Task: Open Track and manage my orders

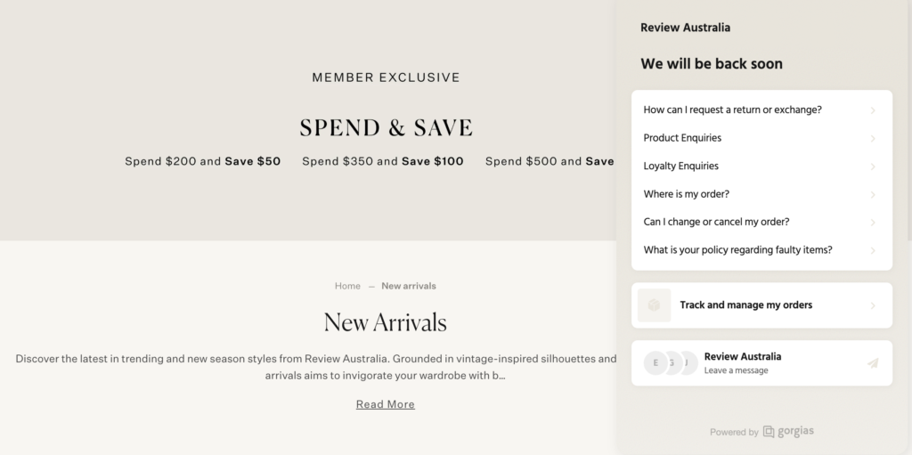Action: pyautogui.click(x=761, y=305)
